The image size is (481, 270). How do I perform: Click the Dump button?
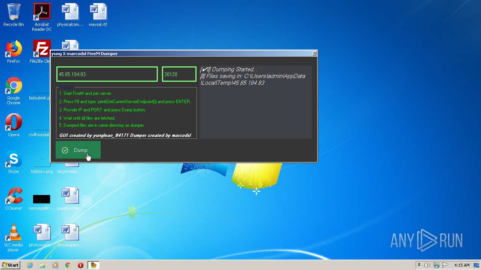(x=78, y=150)
